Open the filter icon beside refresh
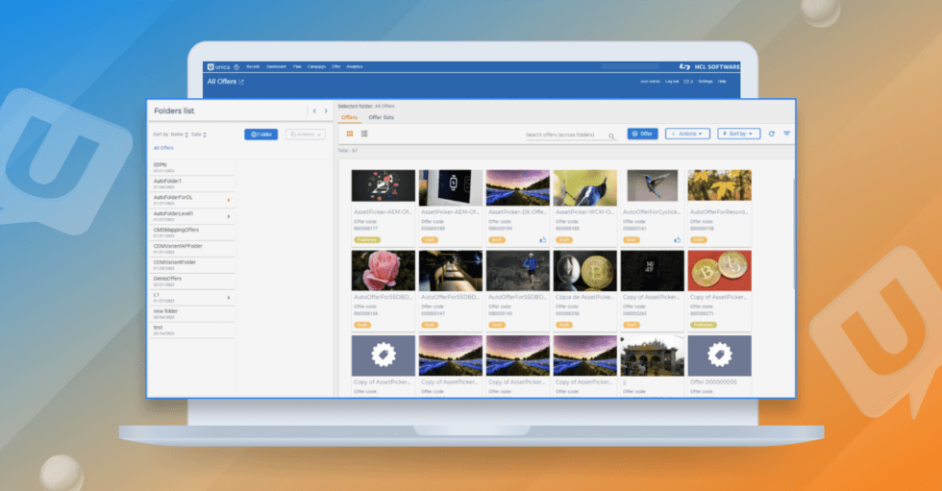Screen dimensions: 942x491 786,134
